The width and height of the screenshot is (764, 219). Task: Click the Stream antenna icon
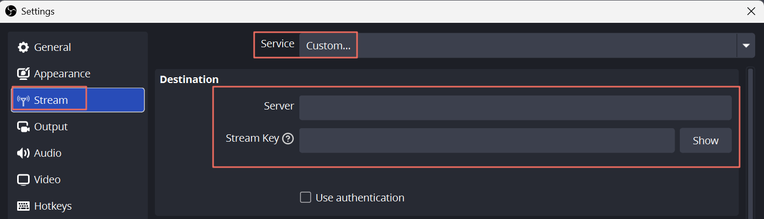pos(23,101)
